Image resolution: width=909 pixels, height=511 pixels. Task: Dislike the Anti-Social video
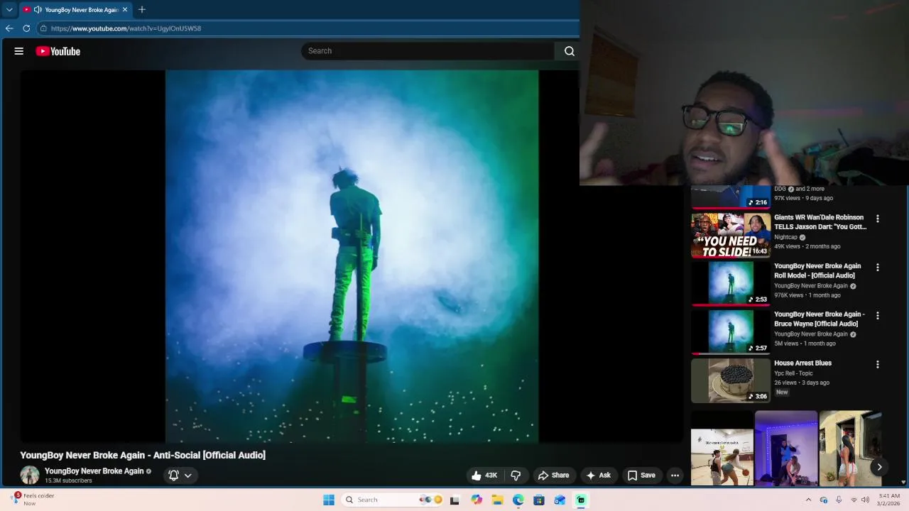click(x=516, y=476)
